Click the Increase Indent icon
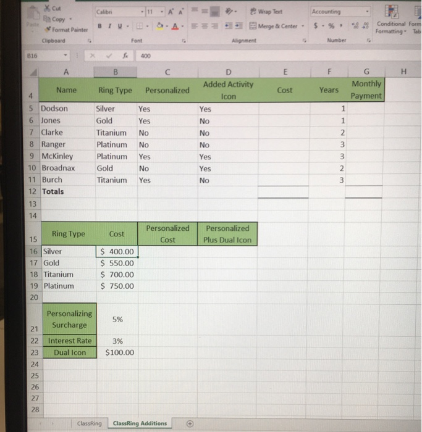This screenshot has width=422, height=432. pyautogui.click(x=239, y=26)
